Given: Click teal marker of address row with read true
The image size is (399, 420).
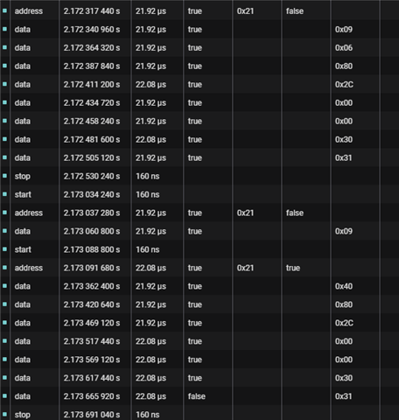Looking at the screenshot, I should [x=4, y=268].
